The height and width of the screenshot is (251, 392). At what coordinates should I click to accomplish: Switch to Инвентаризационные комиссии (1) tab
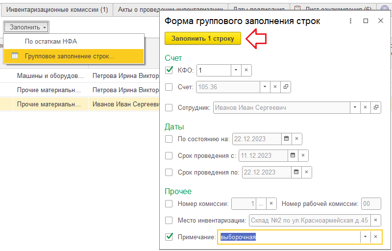point(57,10)
